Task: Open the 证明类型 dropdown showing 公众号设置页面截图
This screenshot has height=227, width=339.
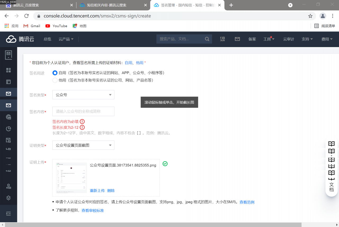Action: coord(83,145)
